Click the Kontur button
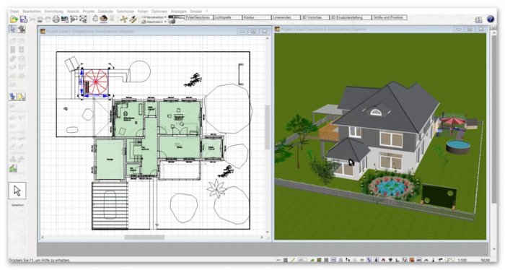505x270 pixels. tap(257, 17)
